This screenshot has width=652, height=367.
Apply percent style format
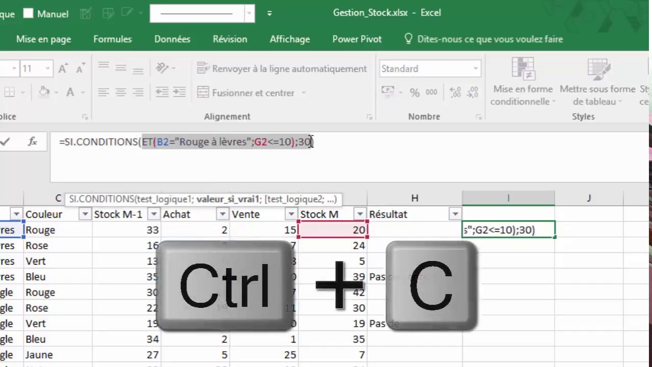coord(415,93)
